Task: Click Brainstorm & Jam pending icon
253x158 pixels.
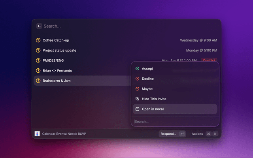Action: click(x=38, y=81)
